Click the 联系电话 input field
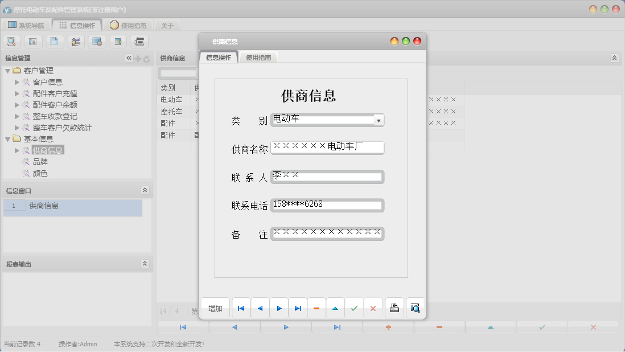The width and height of the screenshot is (625, 352). [x=327, y=205]
